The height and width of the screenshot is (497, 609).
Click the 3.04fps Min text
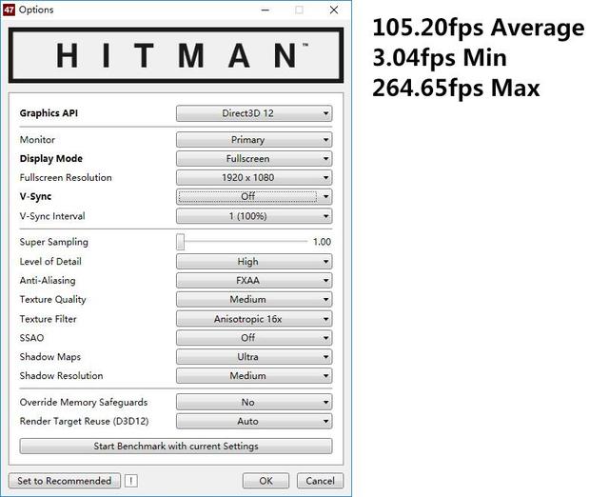pos(440,58)
